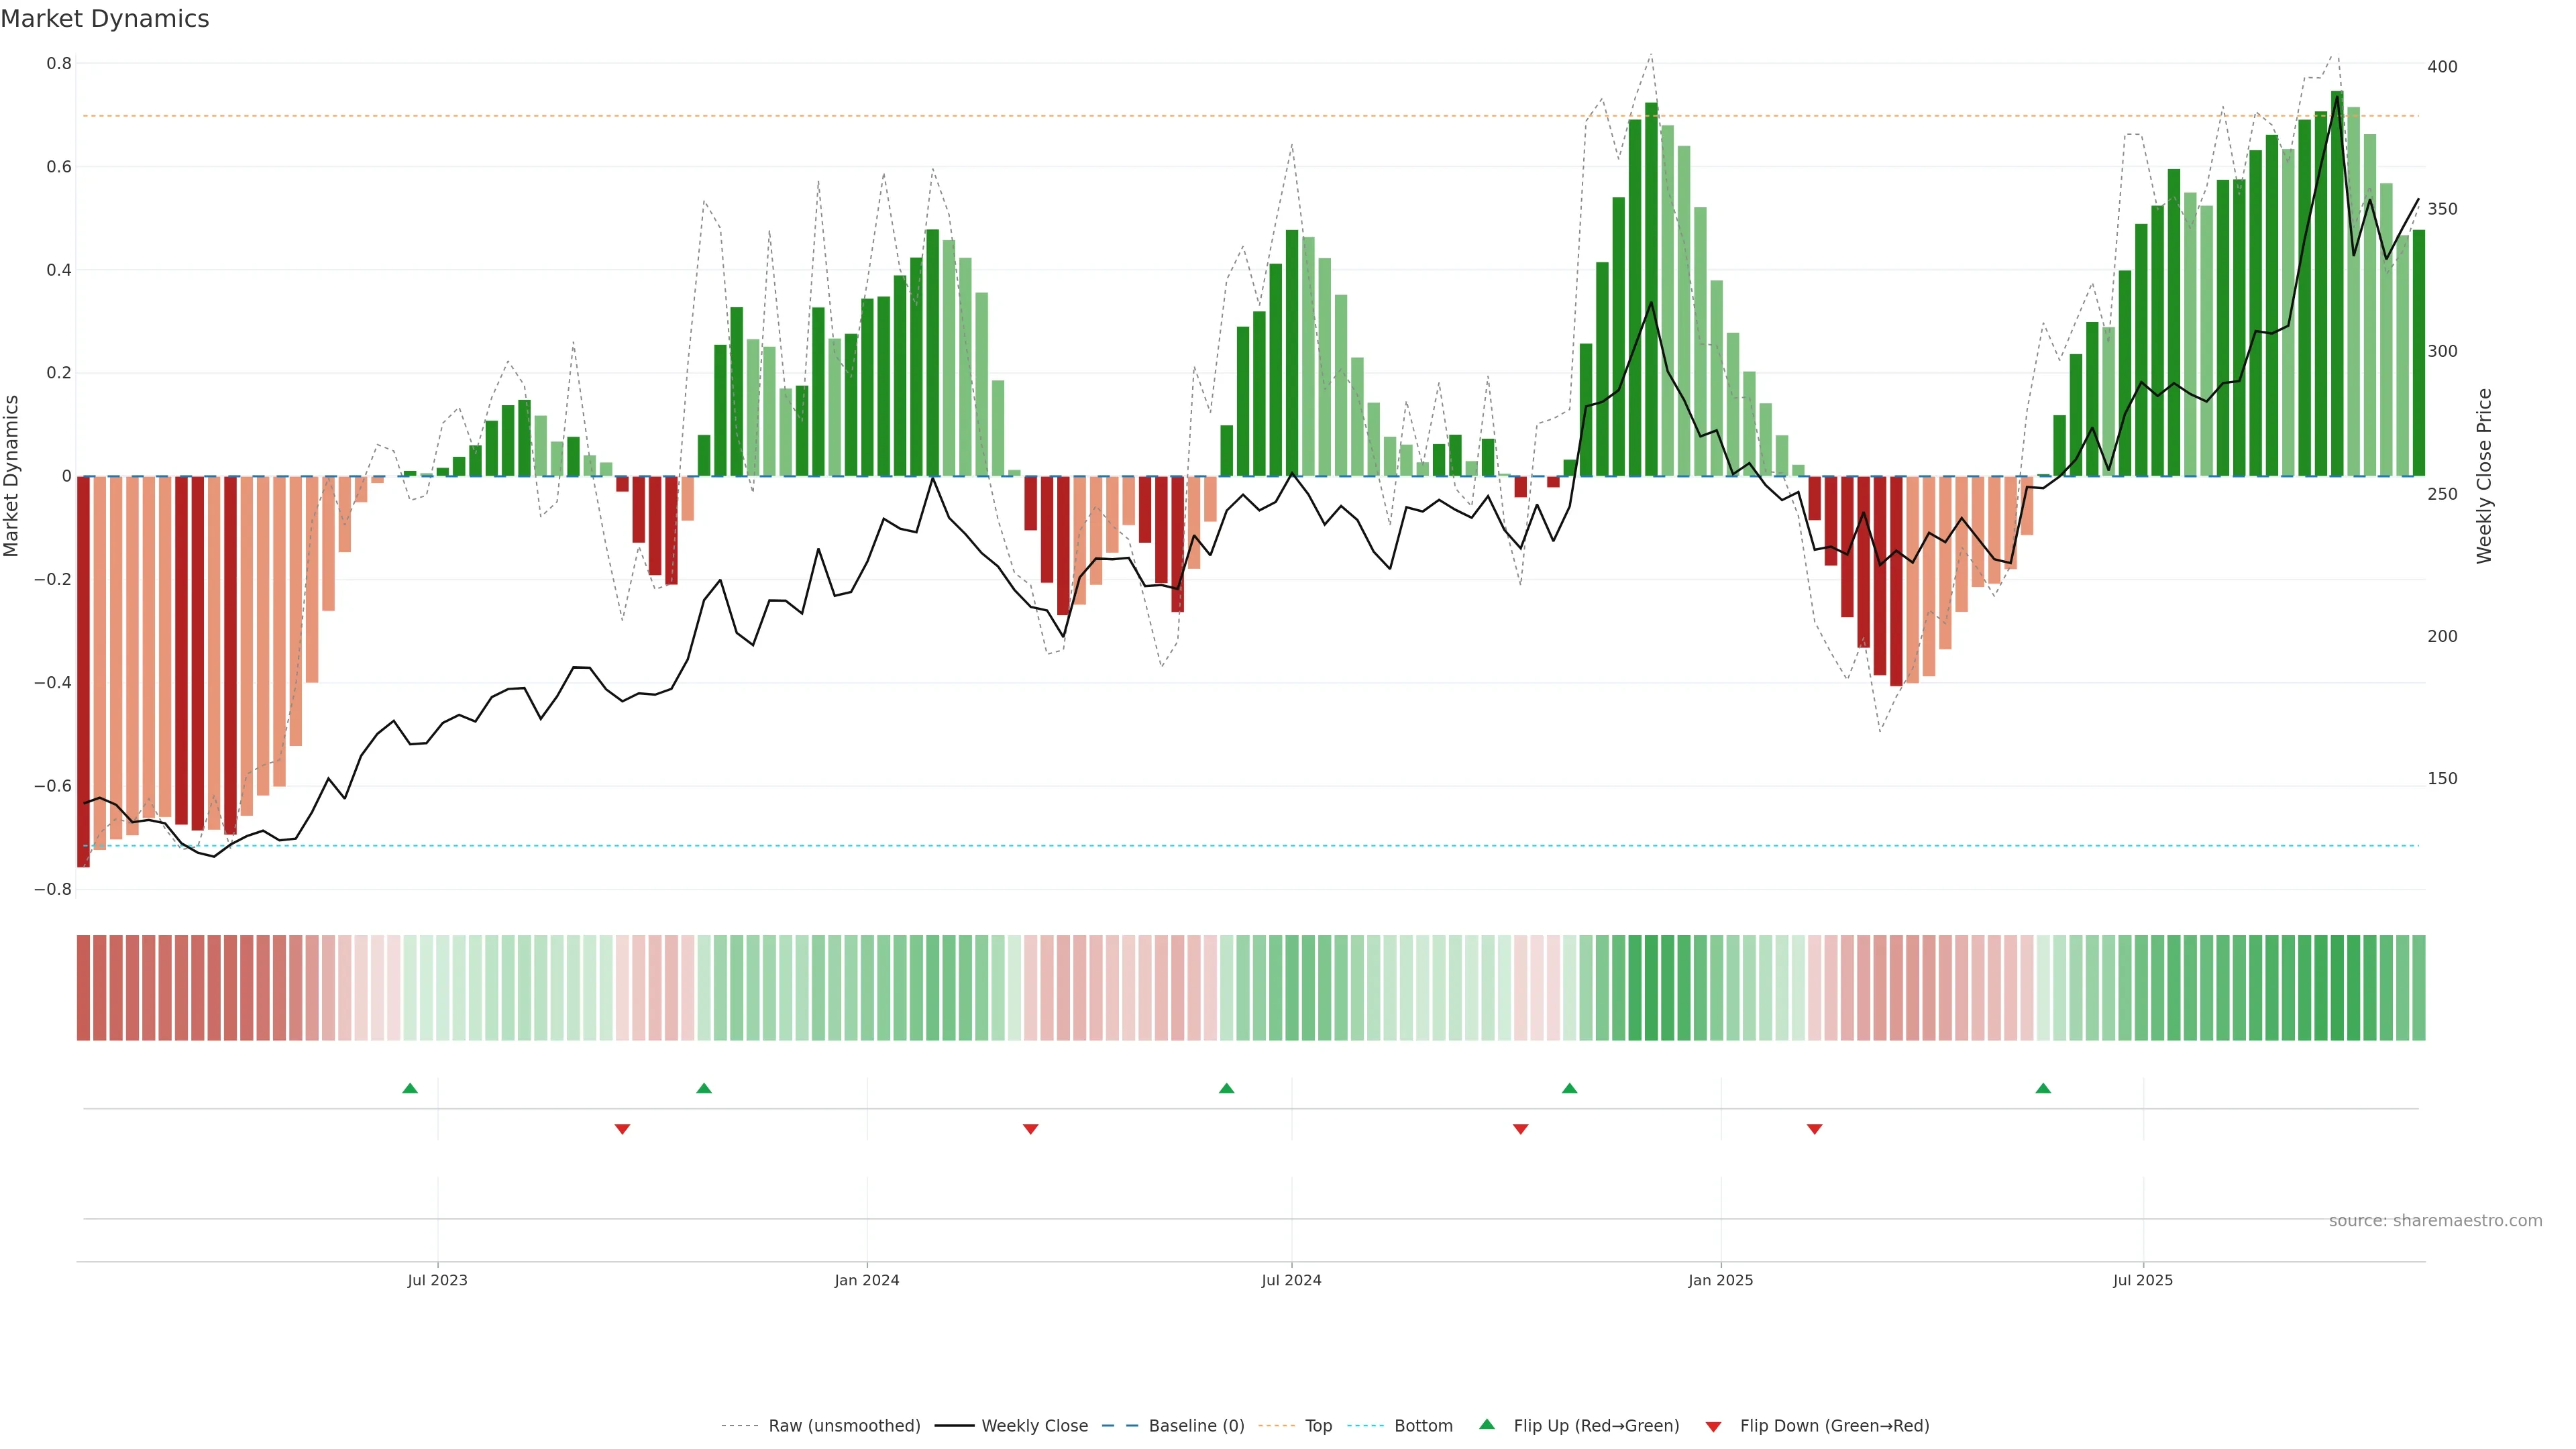Image resolution: width=2576 pixels, height=1449 pixels.
Task: Click the green Flip Up triangle in the legend
Action: coord(1487,1424)
